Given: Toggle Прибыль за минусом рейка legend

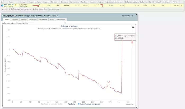Looking at the screenshot, I should [50, 104].
